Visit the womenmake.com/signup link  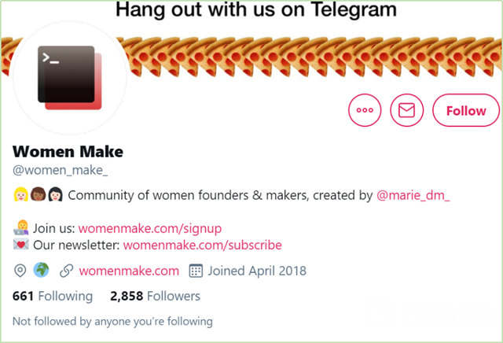(149, 228)
